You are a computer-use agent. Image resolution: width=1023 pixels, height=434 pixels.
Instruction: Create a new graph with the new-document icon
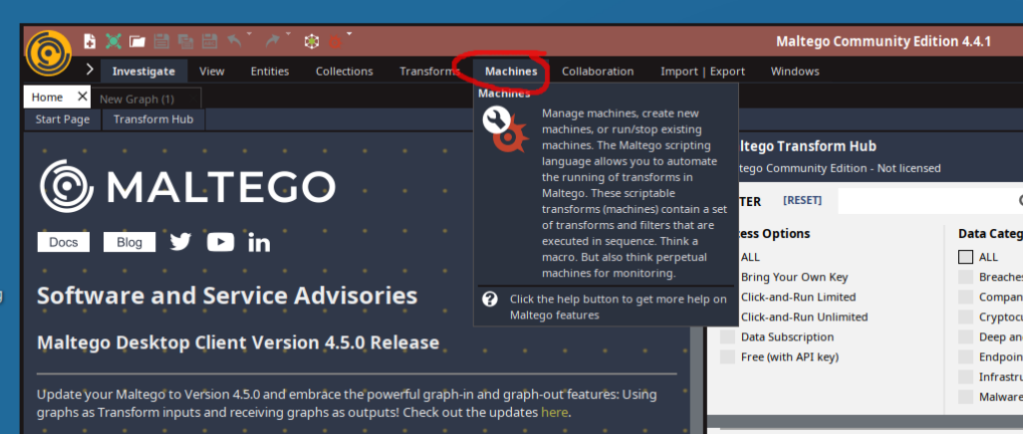pos(90,41)
